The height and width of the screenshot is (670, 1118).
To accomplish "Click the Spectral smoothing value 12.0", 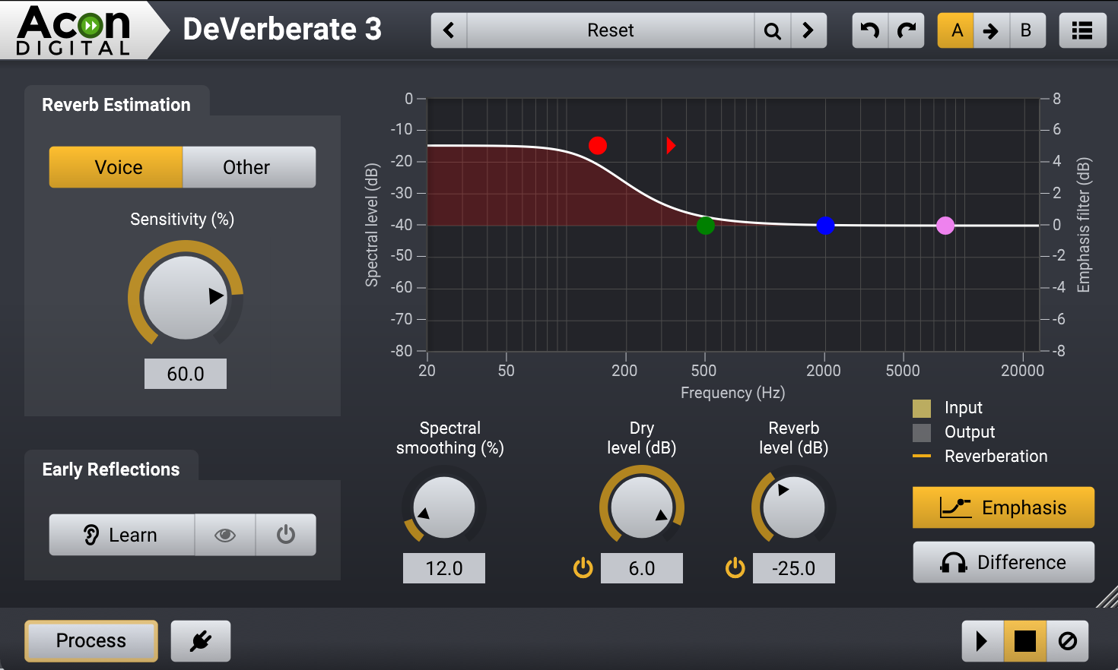I will [444, 568].
